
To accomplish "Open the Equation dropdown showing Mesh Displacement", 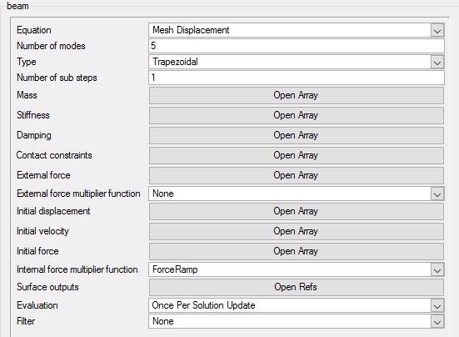I will tap(297, 30).
